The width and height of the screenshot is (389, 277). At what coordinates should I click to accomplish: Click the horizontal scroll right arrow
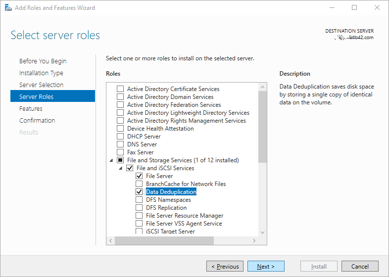point(254,240)
